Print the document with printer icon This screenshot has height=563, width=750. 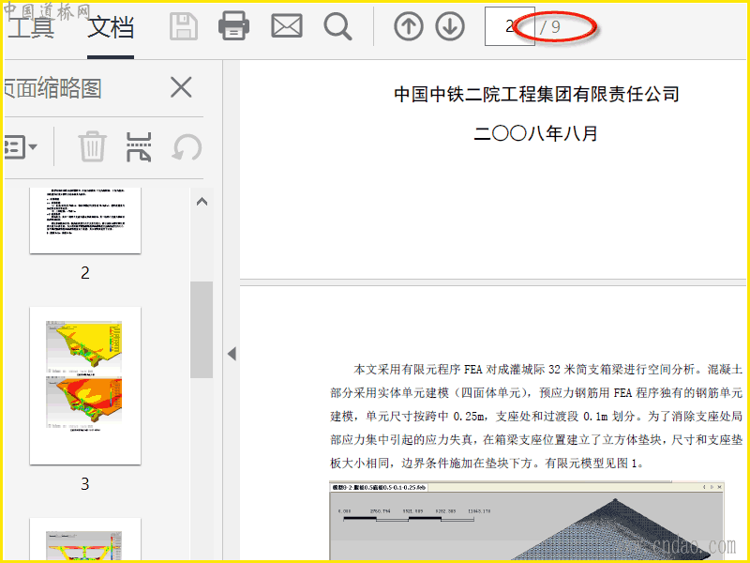tap(233, 26)
